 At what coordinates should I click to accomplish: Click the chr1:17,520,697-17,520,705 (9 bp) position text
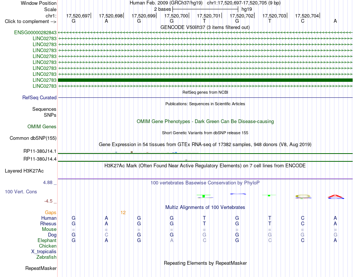pos(244,3)
